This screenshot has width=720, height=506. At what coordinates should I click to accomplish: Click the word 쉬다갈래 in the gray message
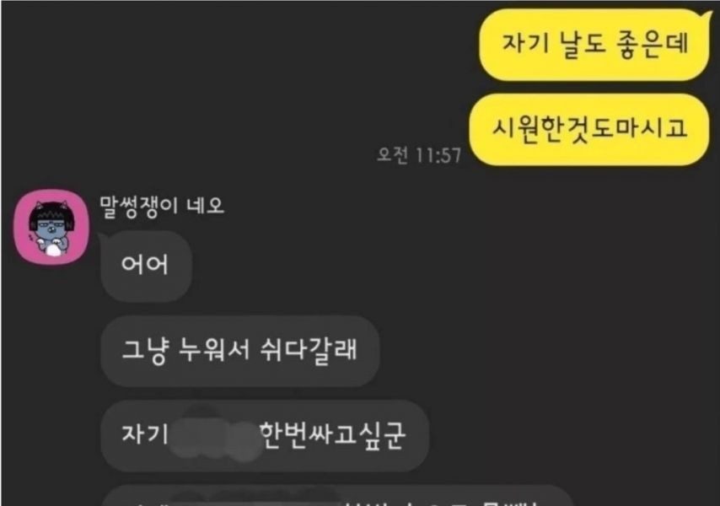click(309, 350)
